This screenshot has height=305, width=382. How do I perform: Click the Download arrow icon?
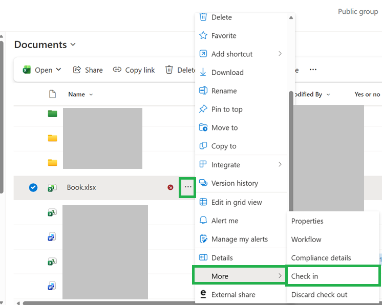click(x=203, y=72)
